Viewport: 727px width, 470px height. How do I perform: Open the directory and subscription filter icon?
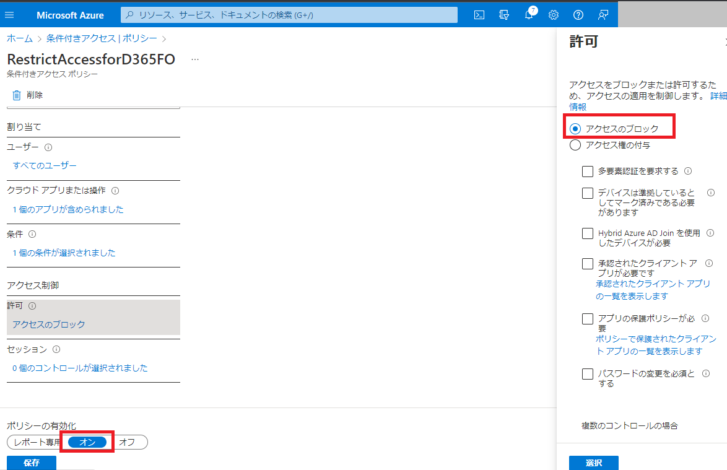click(x=504, y=15)
